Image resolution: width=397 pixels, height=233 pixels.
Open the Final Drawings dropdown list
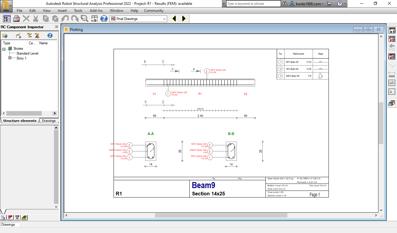tap(164, 19)
